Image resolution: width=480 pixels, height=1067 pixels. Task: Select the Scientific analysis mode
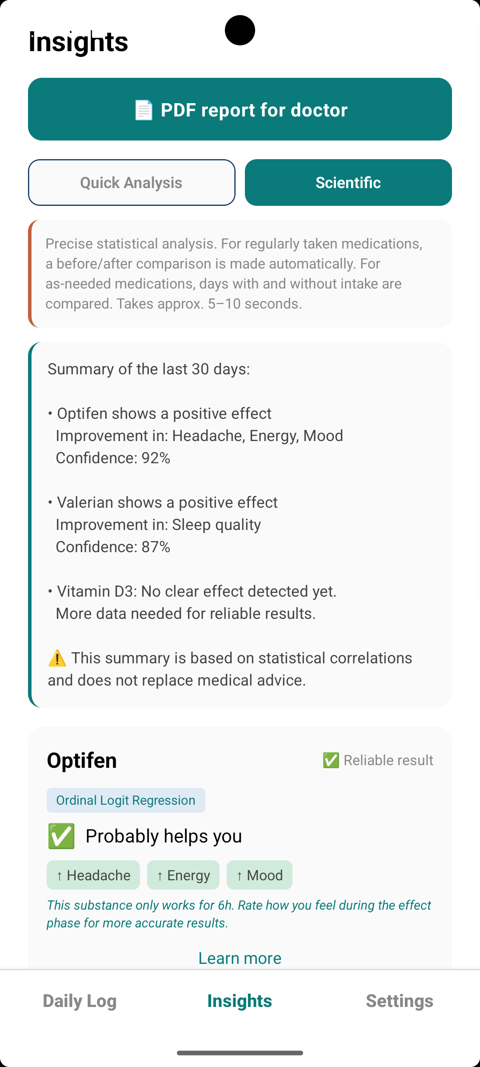pos(348,182)
